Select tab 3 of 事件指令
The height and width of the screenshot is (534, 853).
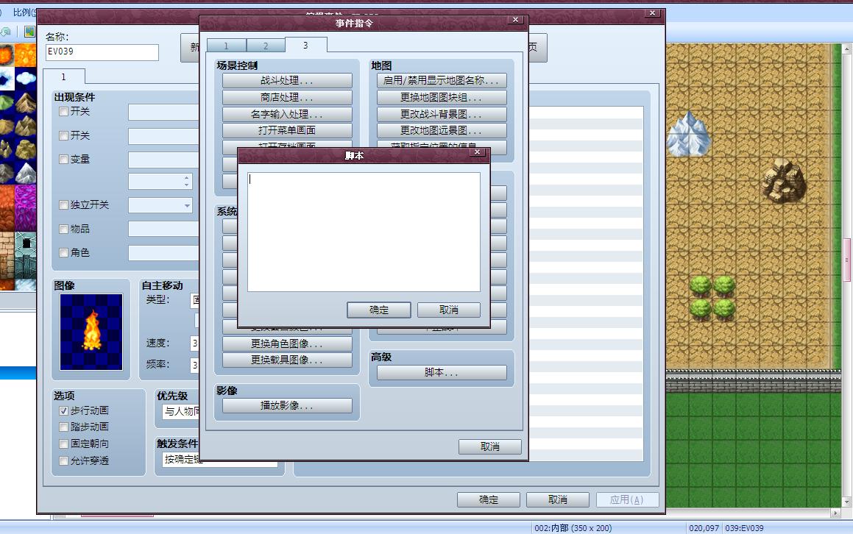pos(305,45)
